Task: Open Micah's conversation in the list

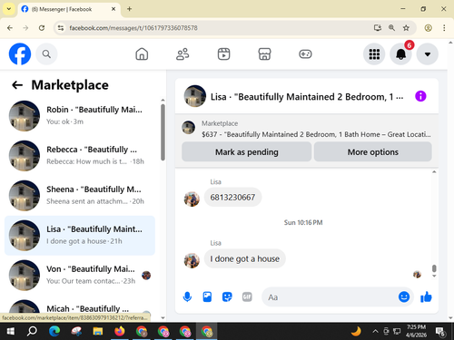Action: [80, 307]
